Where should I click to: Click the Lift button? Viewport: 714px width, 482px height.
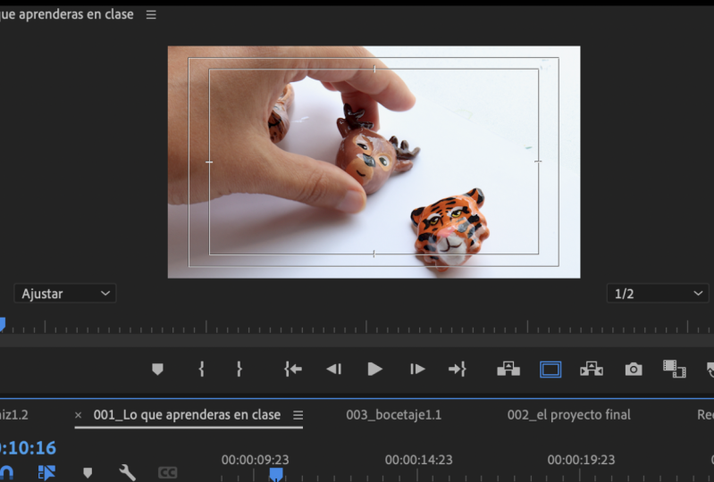tap(508, 369)
